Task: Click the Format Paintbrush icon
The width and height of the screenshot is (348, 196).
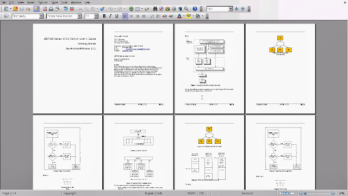Action: [x=102, y=9]
